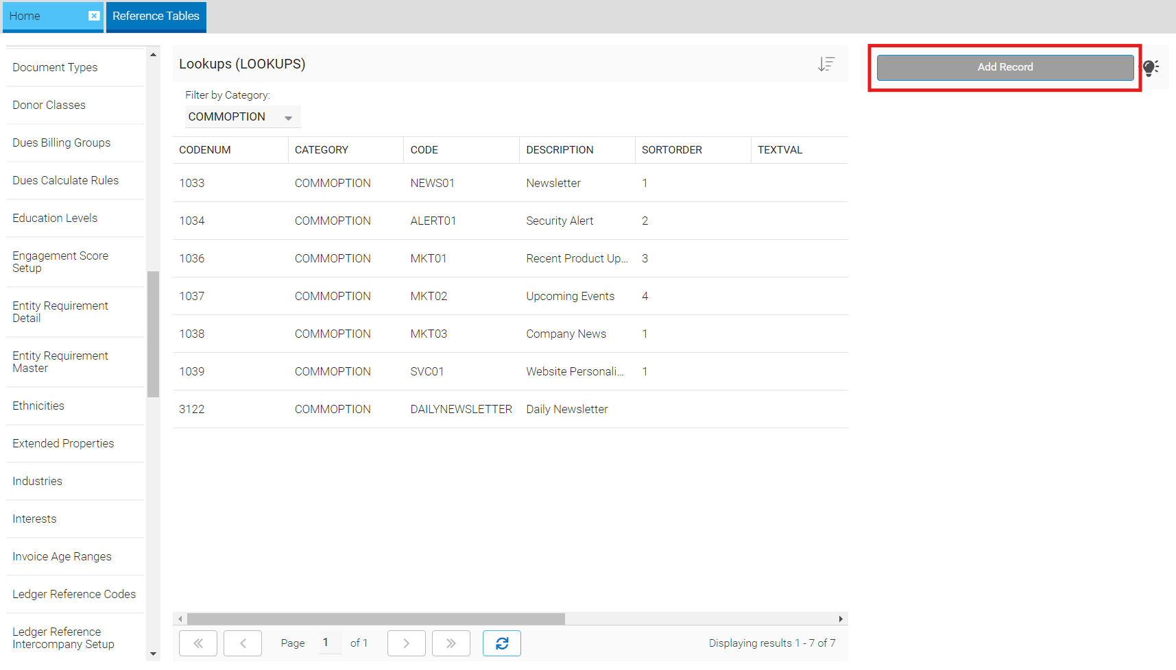The height and width of the screenshot is (670, 1176).
Task: Go to the next page of results
Action: tap(407, 643)
